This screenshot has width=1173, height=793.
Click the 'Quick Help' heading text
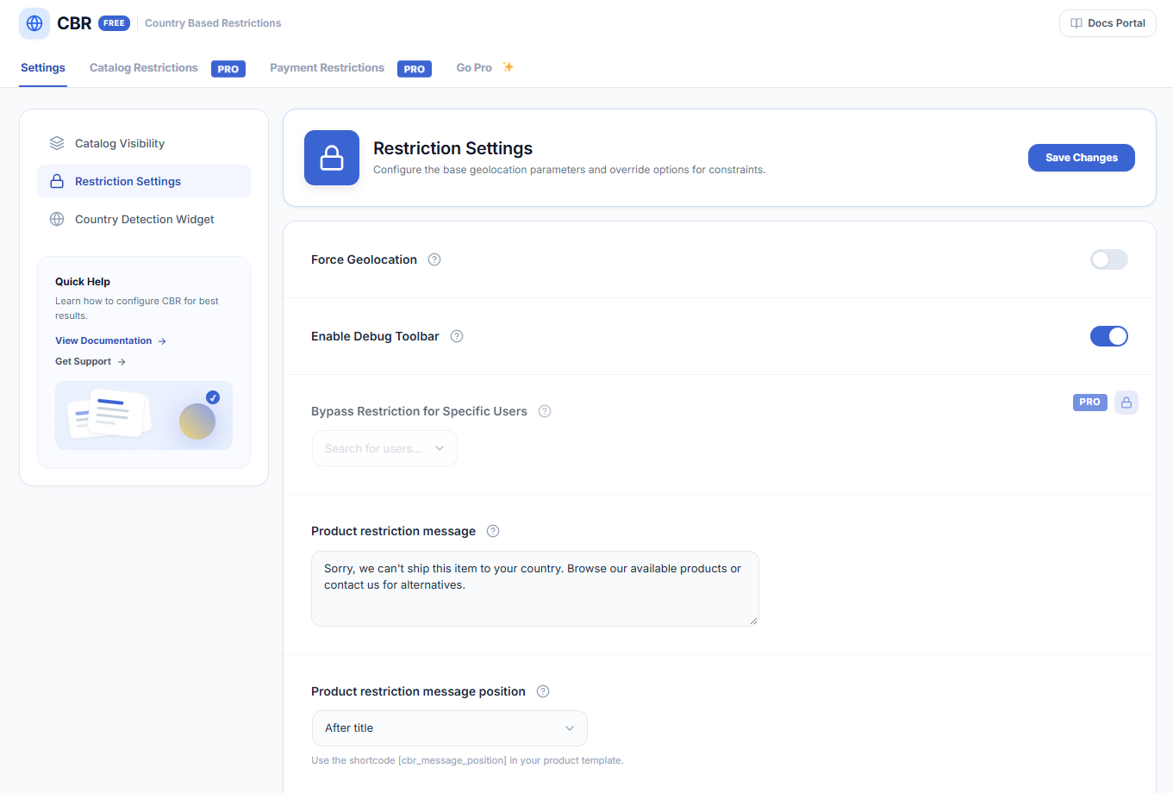[x=83, y=282]
